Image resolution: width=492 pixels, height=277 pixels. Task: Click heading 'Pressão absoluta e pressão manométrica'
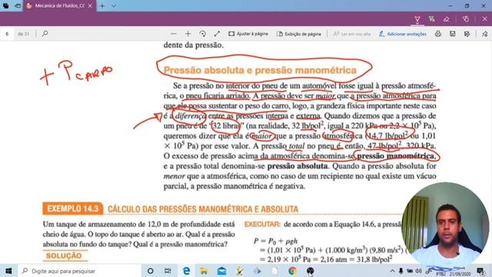click(260, 70)
